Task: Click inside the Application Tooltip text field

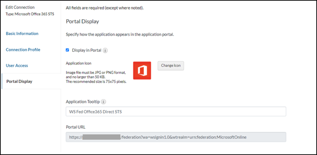Action: [x=176, y=111]
